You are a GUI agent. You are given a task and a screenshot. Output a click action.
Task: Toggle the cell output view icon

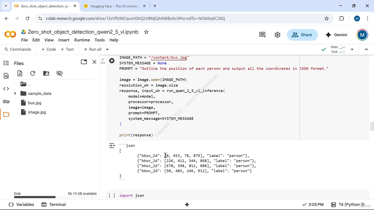click(112, 146)
